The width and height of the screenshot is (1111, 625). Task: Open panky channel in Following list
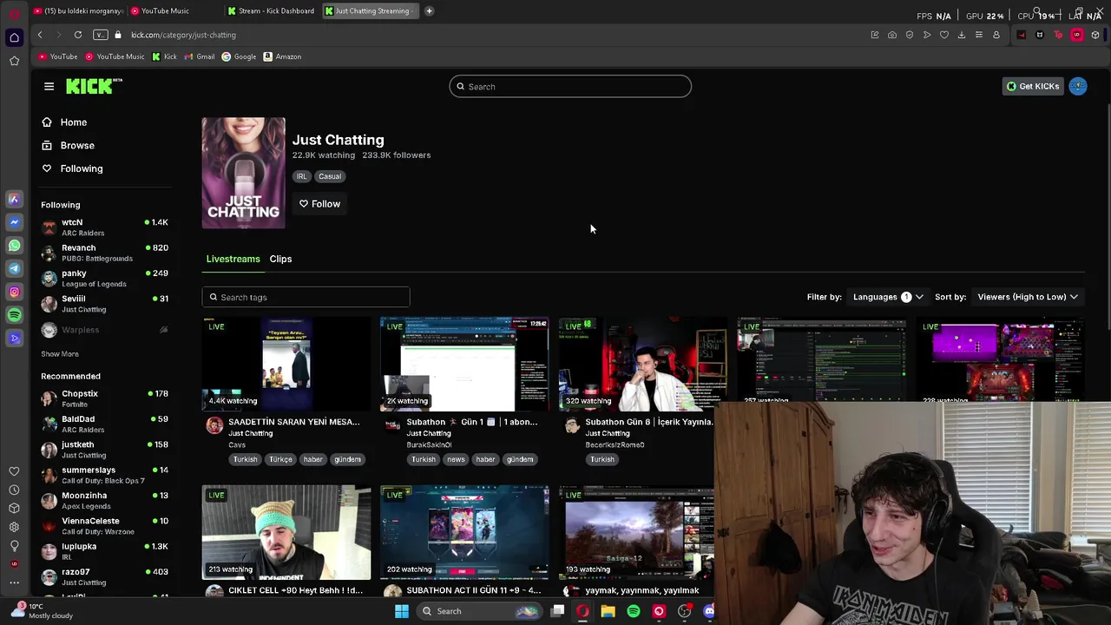[x=104, y=278]
